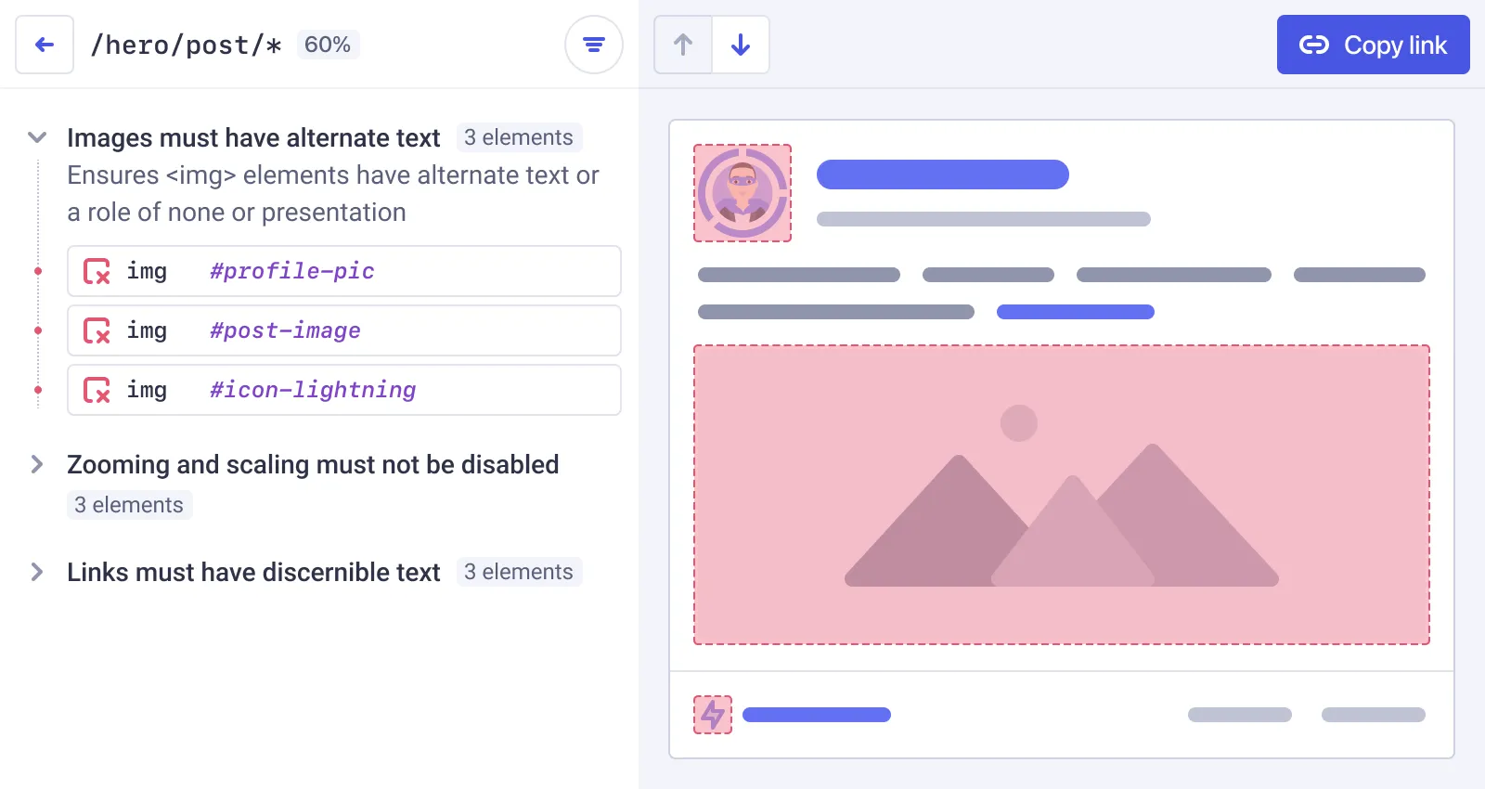The image size is (1485, 789).
Task: Collapse the Images must have alternate text rule
Action: 37,137
